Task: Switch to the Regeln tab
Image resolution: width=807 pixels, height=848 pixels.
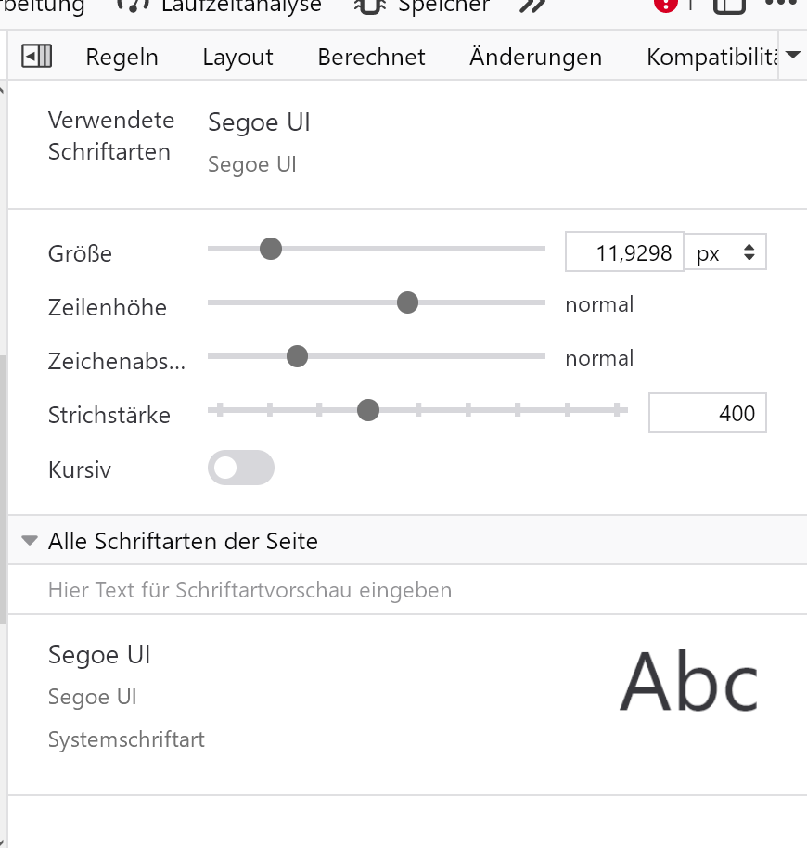Action: (x=122, y=57)
